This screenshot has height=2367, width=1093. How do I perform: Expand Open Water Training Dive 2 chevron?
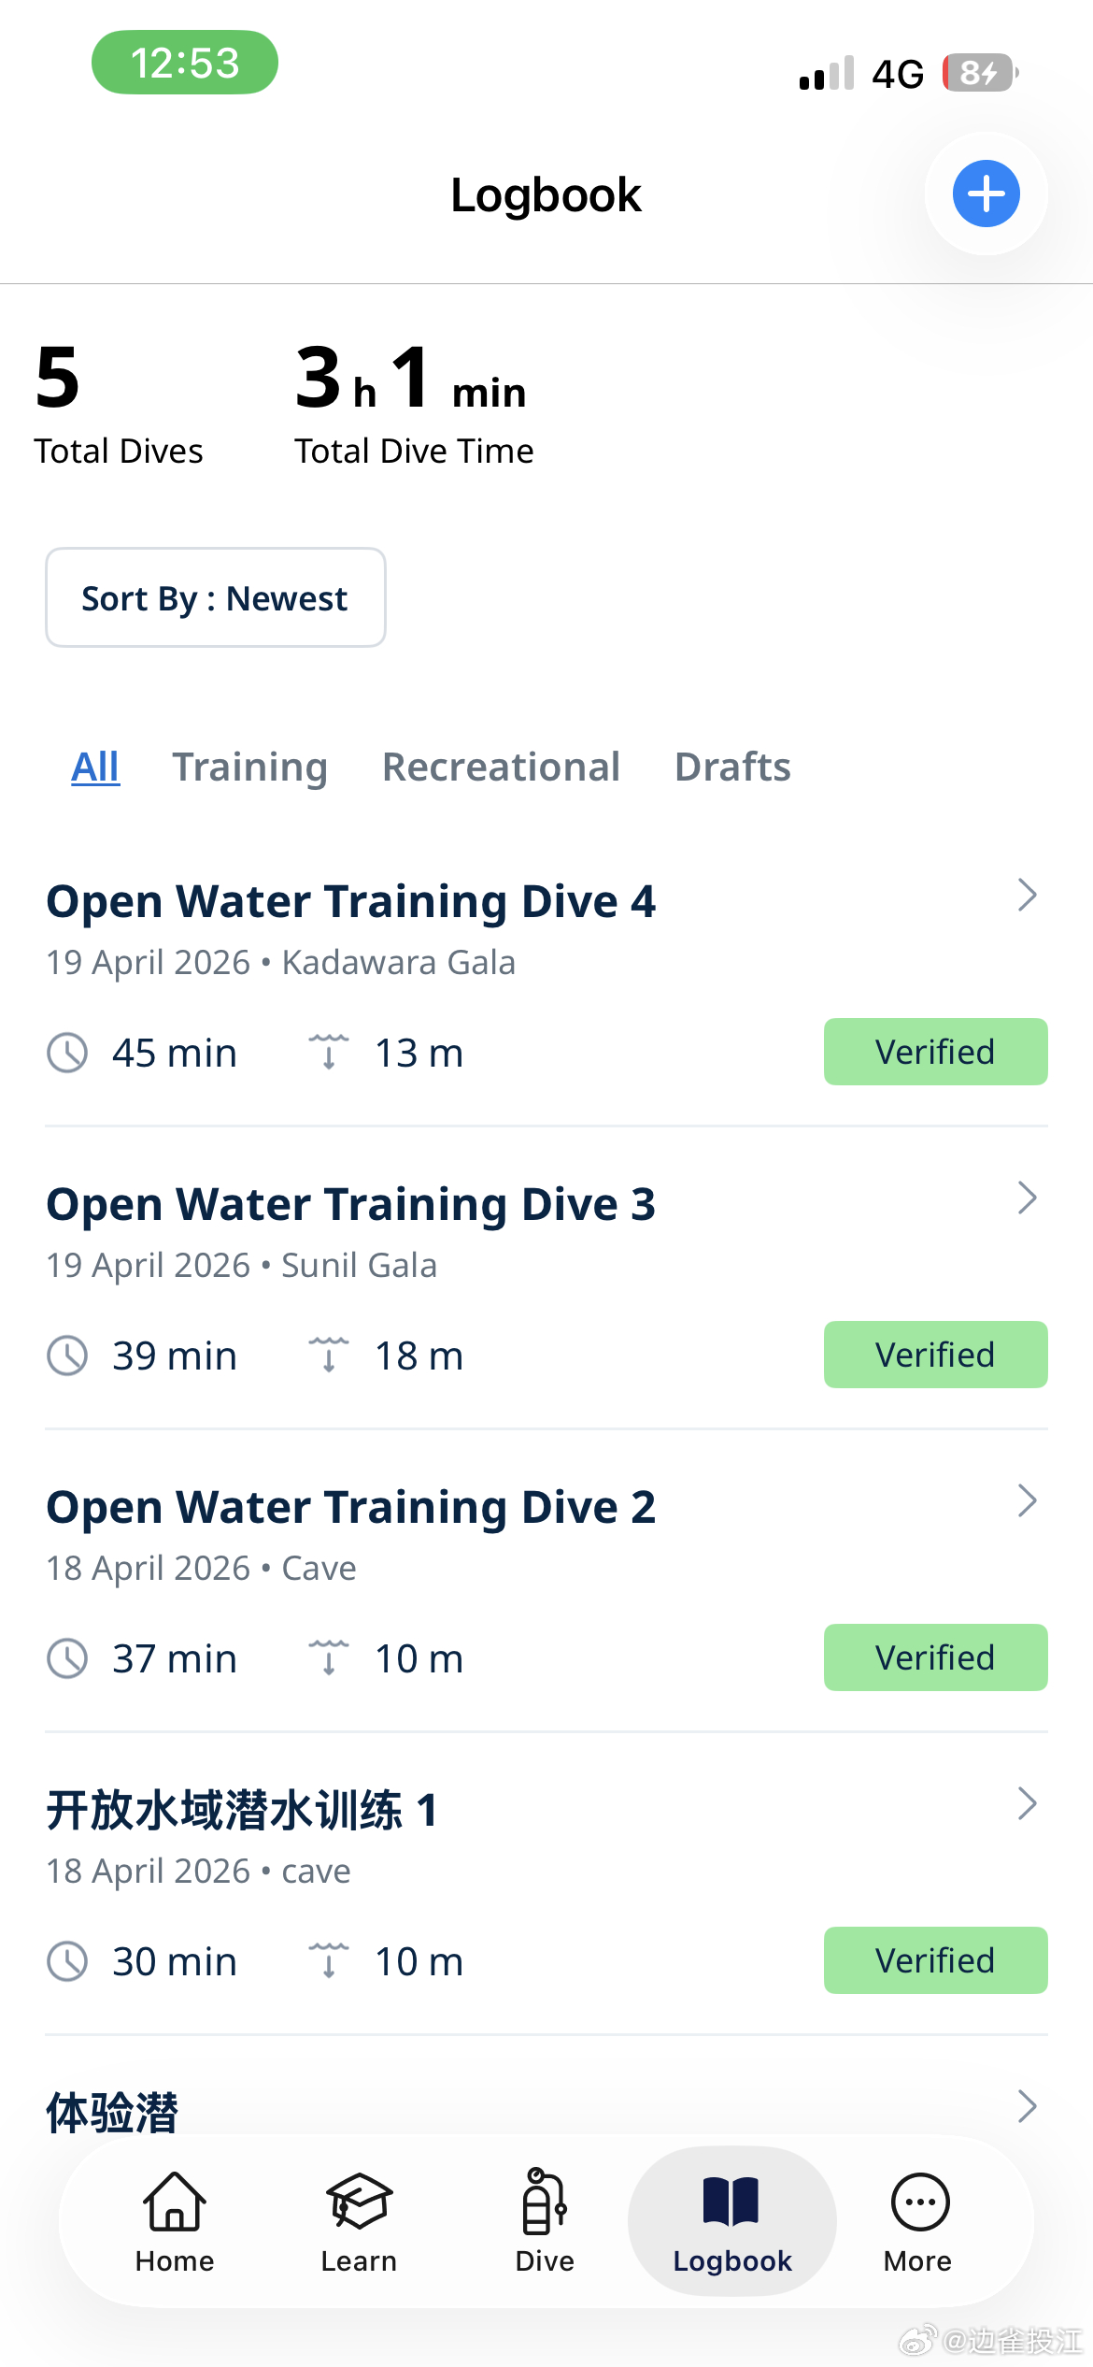pyautogui.click(x=1027, y=1500)
